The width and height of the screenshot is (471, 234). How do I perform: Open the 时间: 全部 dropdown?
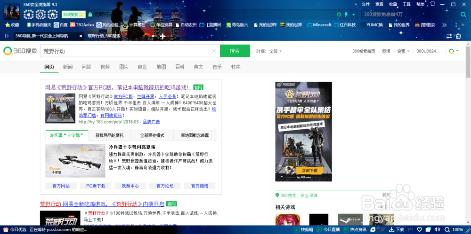pyautogui.click(x=269, y=51)
